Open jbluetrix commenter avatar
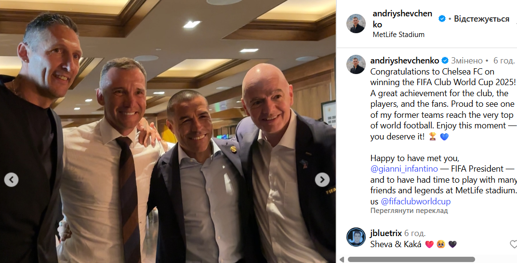Viewport: 517px width, 263px height. [x=356, y=237]
